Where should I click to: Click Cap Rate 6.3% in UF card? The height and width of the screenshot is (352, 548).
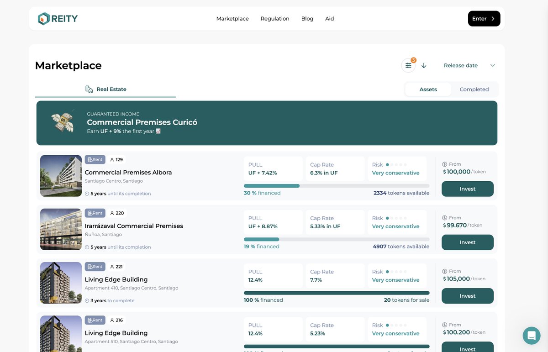pyautogui.click(x=335, y=169)
